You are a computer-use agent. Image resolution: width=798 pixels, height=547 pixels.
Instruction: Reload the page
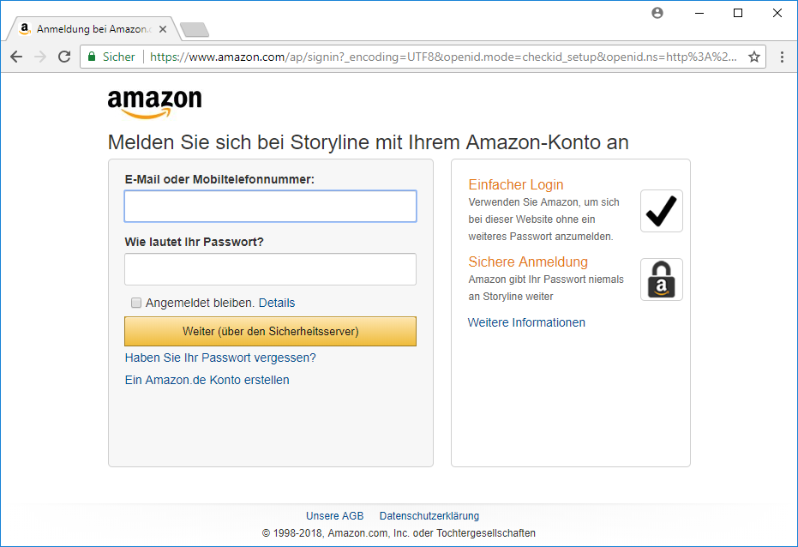pos(64,57)
